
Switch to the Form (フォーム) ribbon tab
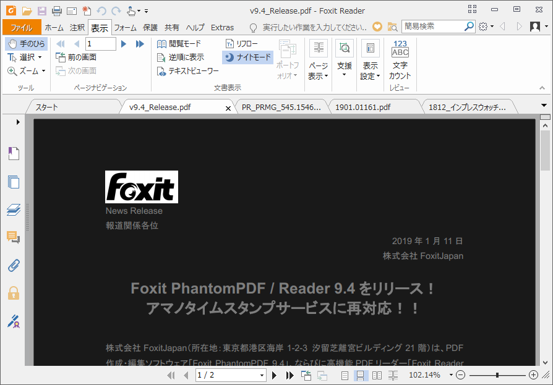(125, 27)
